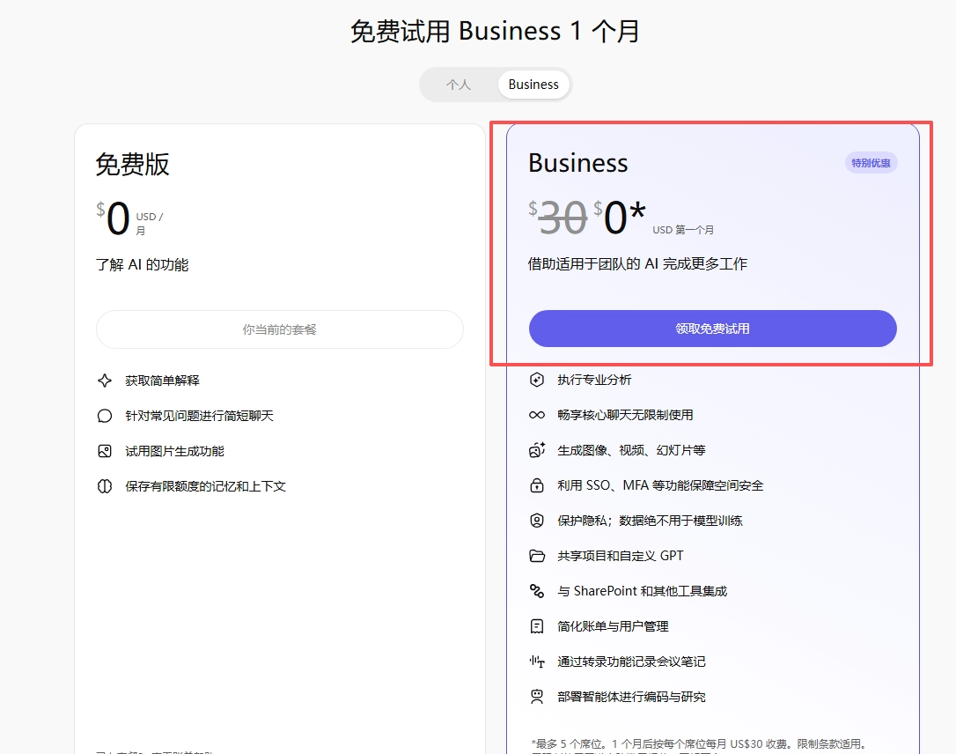This screenshot has height=754, width=956.
Task: Click the 特别优惠 badge
Action: pyautogui.click(x=871, y=163)
